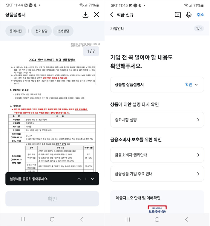
Task: Open 금융상품 가입 주요 안내 row
Action: [x=157, y=174]
